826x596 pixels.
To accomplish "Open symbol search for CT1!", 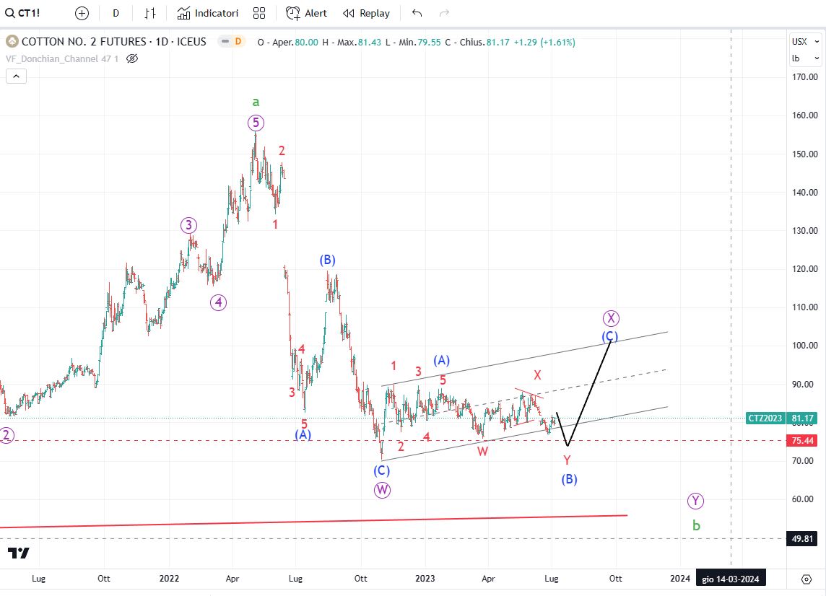I will coord(22,13).
